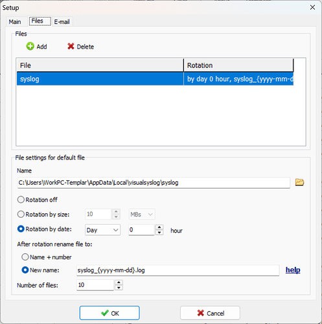This screenshot has height=324, width=322.
Task: Click the file Name path field
Action: click(154, 183)
